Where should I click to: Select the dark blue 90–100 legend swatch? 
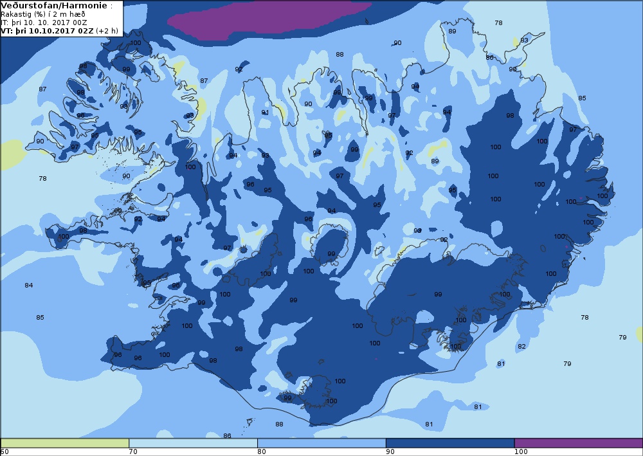pyautogui.click(x=450, y=443)
